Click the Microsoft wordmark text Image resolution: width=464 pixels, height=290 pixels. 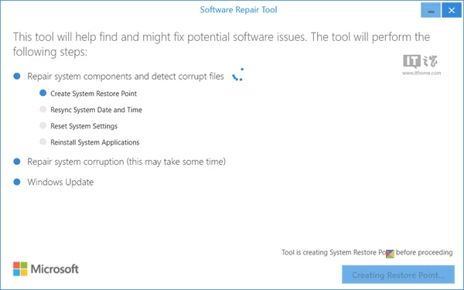[55, 269]
